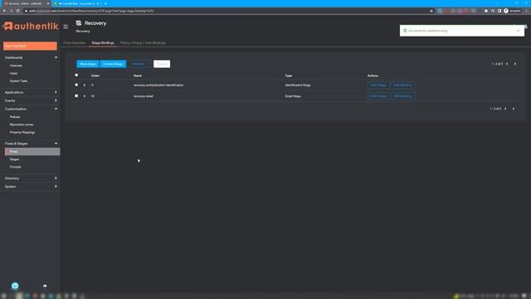Viewport: 531px width, 299px height.
Task: Open a new browser tab with plus
Action: (105, 3)
